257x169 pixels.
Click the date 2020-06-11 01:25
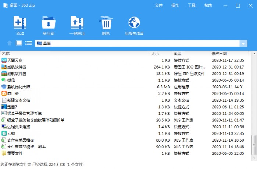228,107
